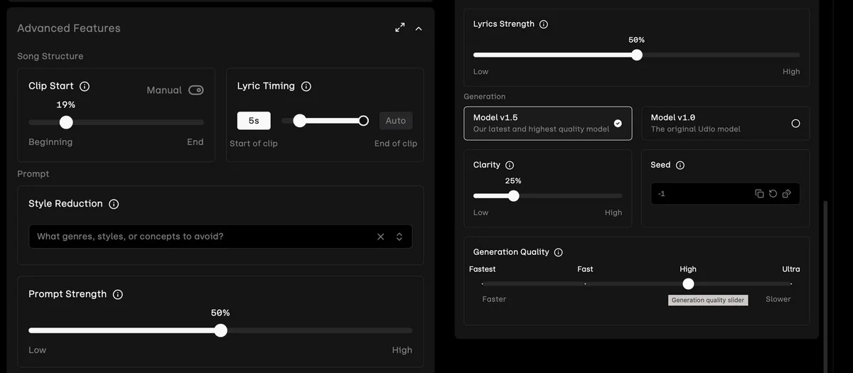The height and width of the screenshot is (373, 853).
Task: Set Generation Quality to Ultra
Action: (x=790, y=283)
